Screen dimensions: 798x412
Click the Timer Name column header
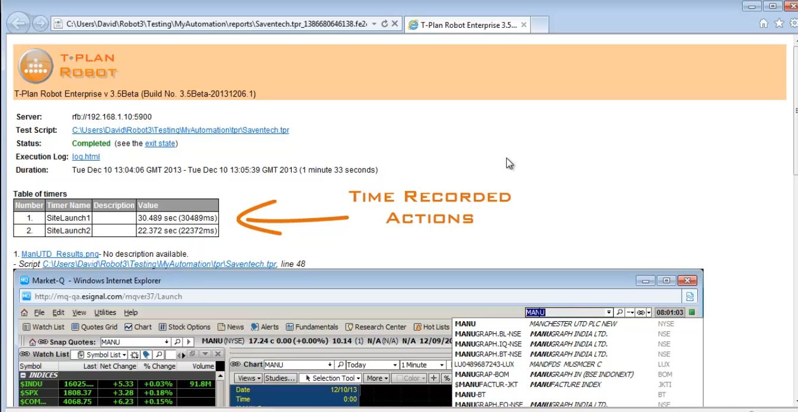coord(69,205)
